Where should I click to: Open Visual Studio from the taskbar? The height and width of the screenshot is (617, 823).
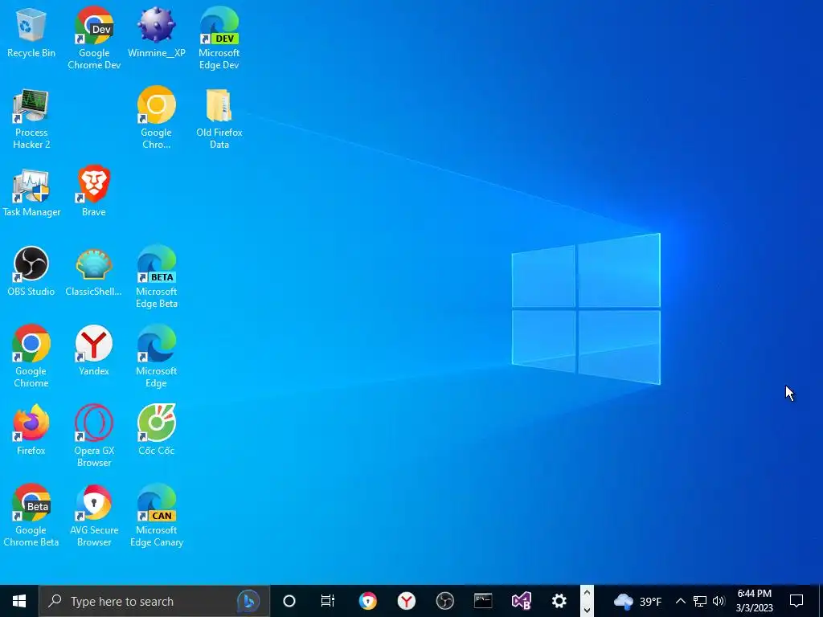point(521,601)
